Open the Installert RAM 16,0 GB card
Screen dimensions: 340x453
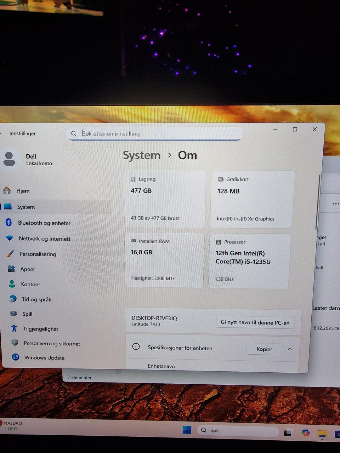click(164, 260)
